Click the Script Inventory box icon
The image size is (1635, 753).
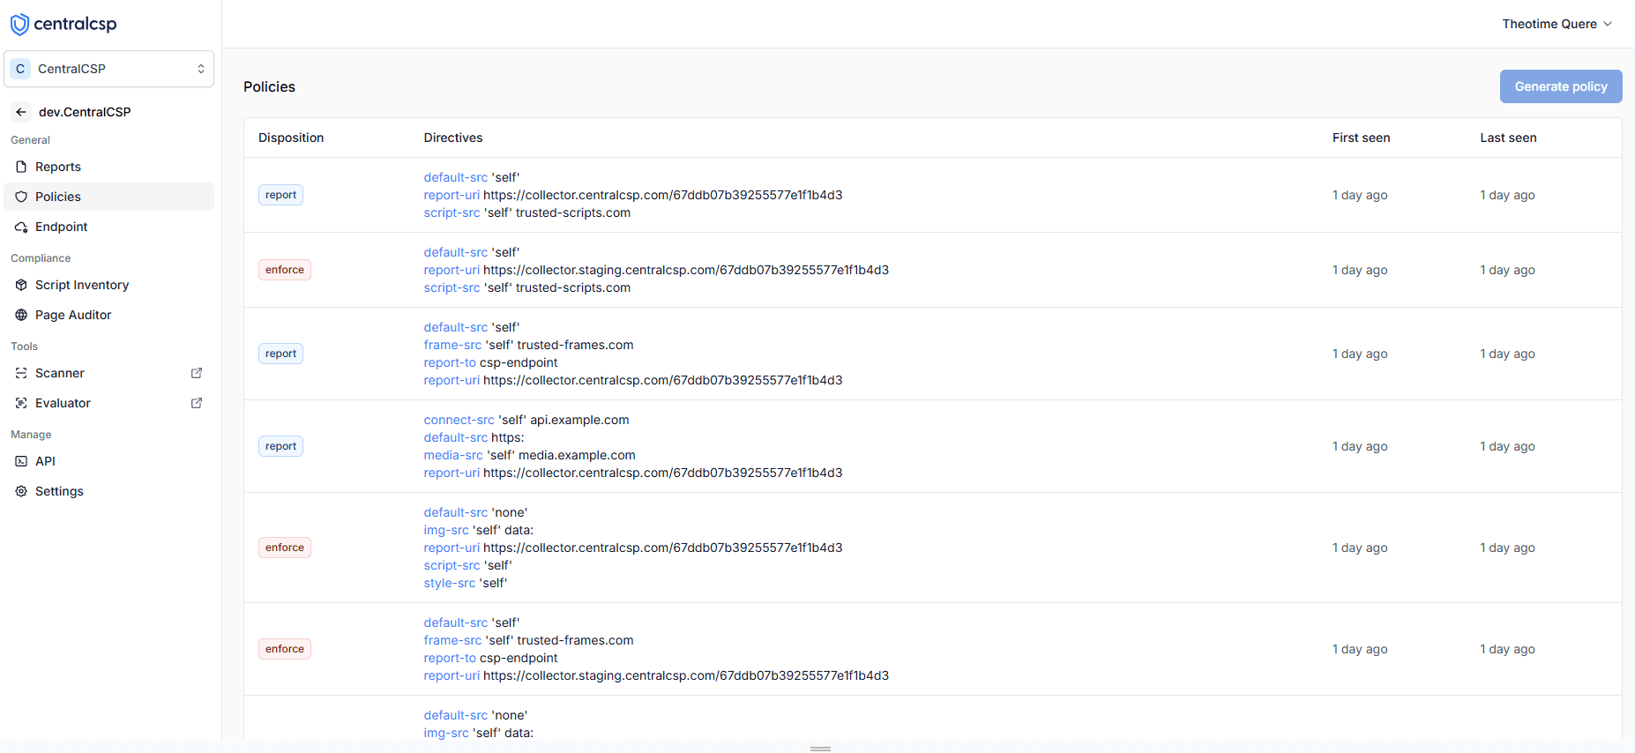[x=21, y=285]
